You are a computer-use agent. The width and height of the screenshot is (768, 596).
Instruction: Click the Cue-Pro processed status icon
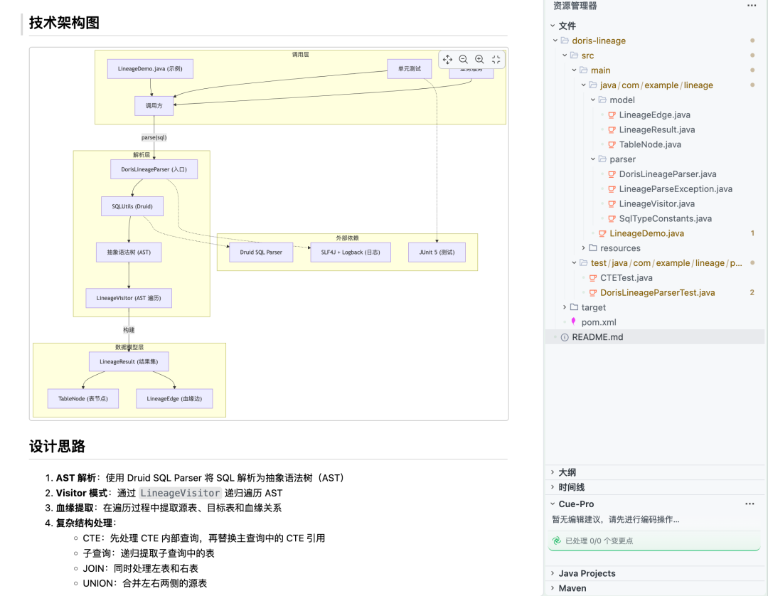point(556,541)
